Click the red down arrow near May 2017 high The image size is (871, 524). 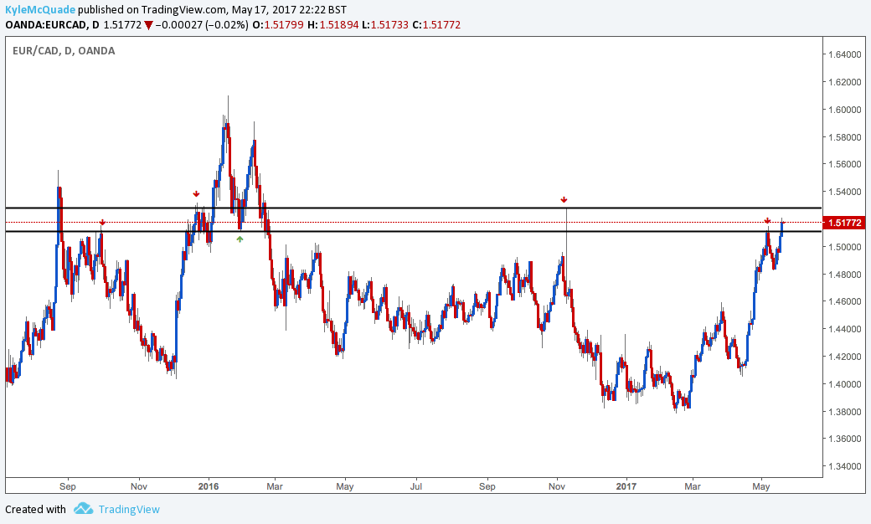767,221
